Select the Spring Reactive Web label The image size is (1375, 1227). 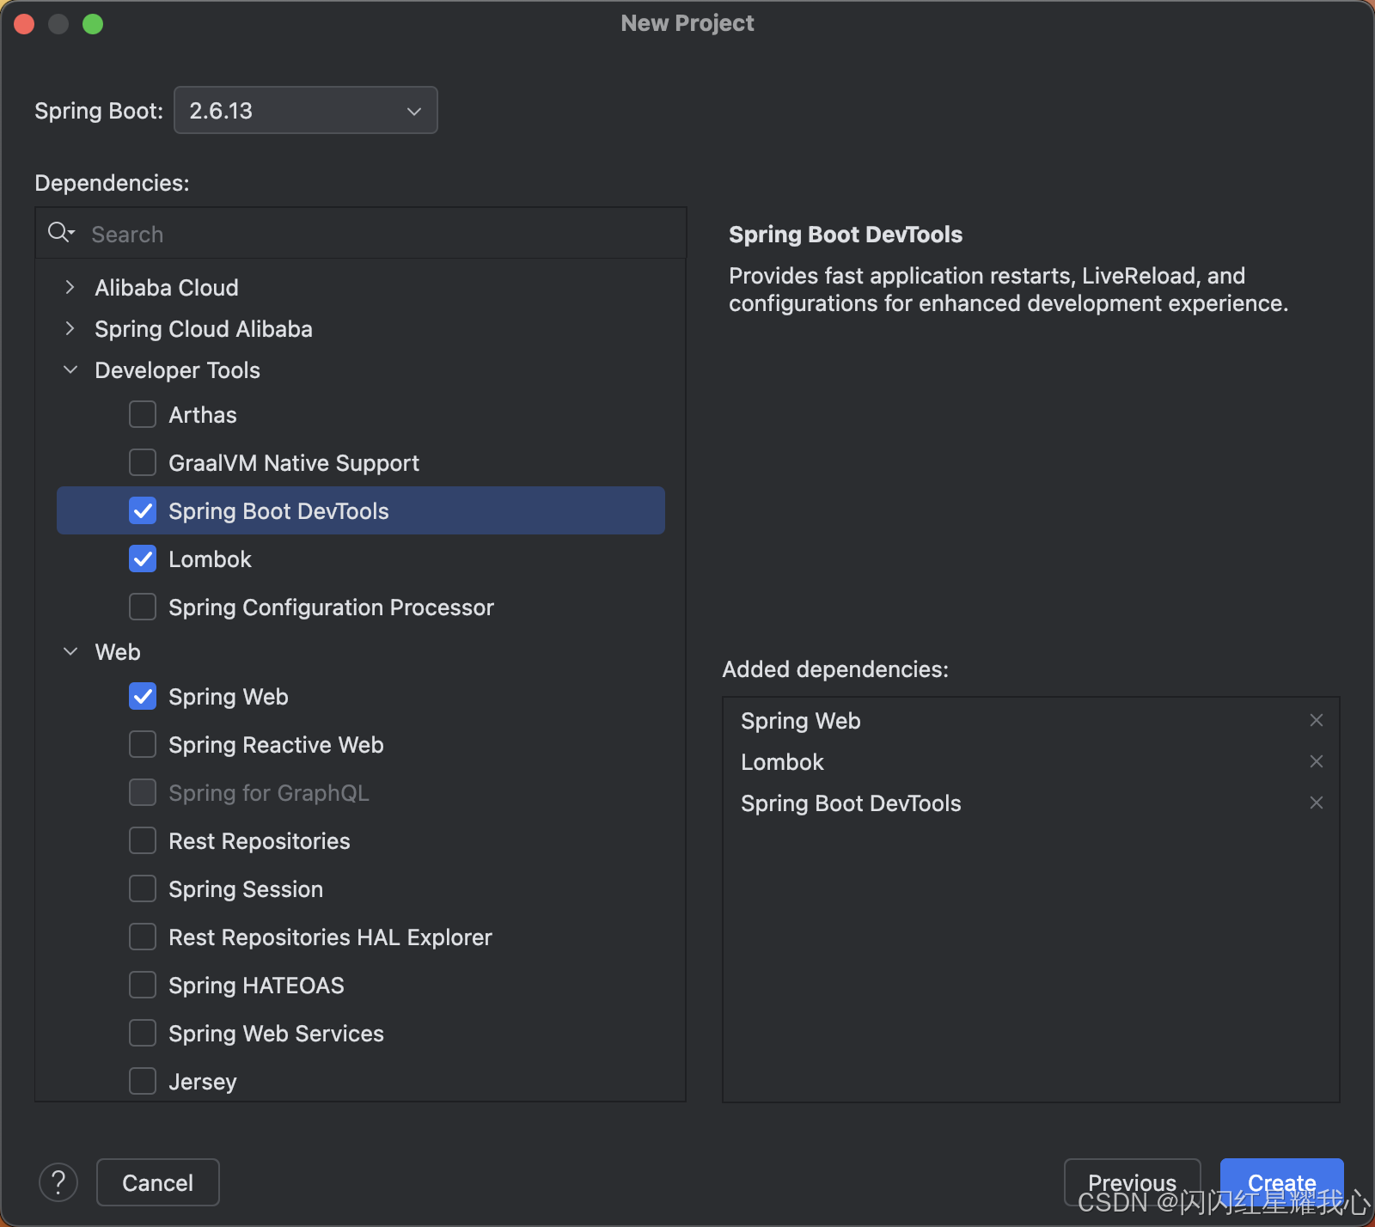(276, 745)
